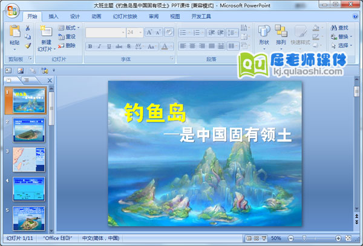Switch to the Design (设计) tab
Viewport: 363px width, 246px height.
75,16
